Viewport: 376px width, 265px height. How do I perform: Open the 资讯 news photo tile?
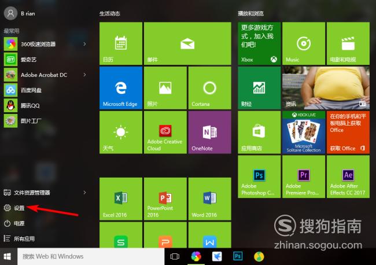click(326, 88)
